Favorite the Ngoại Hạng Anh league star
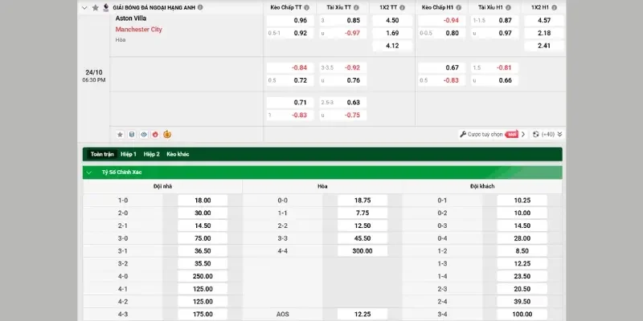 tap(96, 8)
